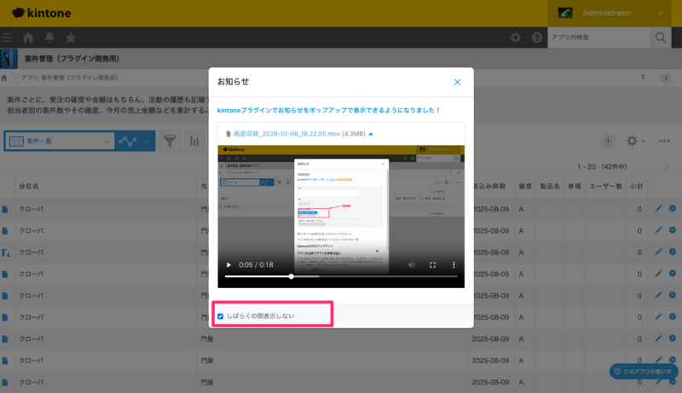Open record details of first row

5,209
